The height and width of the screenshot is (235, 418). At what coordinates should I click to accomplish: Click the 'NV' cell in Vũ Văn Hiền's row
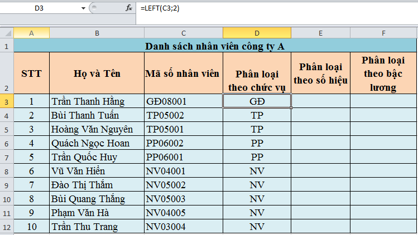tap(257, 171)
